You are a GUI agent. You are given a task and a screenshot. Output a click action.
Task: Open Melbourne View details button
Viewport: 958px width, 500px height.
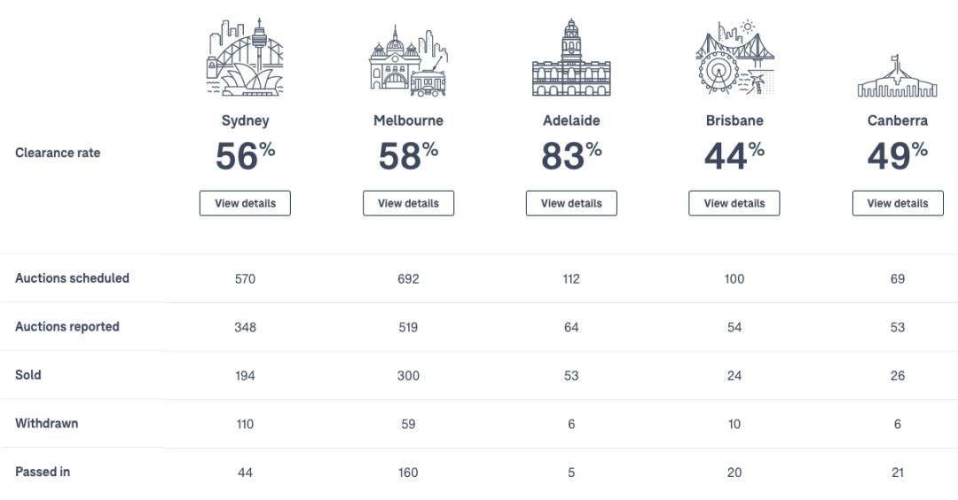(408, 203)
